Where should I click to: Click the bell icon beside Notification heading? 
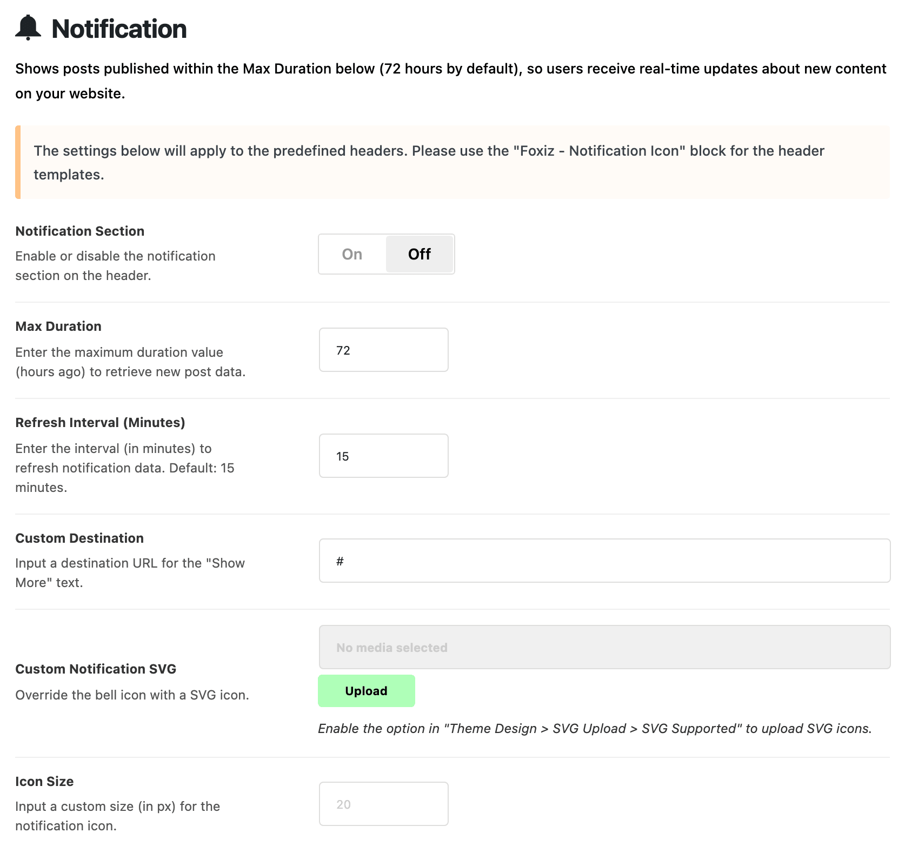tap(28, 28)
